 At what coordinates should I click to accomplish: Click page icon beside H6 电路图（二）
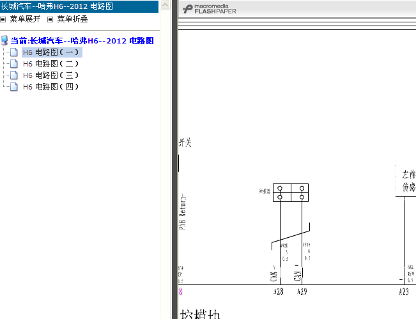14,64
